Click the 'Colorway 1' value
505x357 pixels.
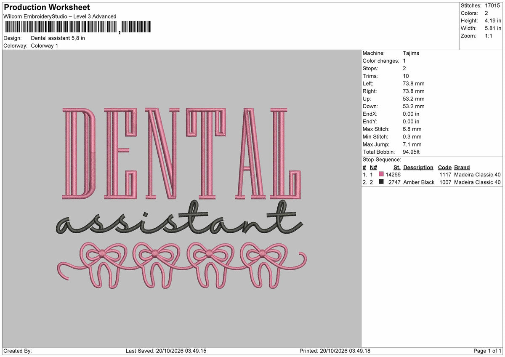45,45
